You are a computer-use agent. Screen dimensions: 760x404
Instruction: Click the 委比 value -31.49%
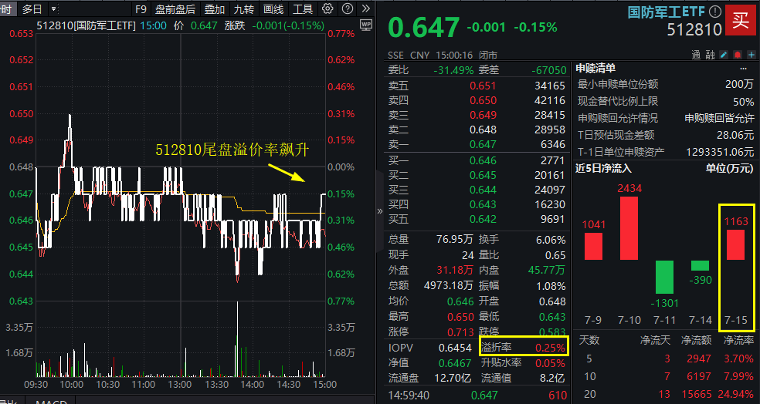(453, 70)
